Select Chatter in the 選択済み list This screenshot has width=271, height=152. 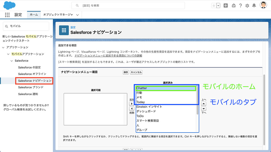(x=166, y=88)
